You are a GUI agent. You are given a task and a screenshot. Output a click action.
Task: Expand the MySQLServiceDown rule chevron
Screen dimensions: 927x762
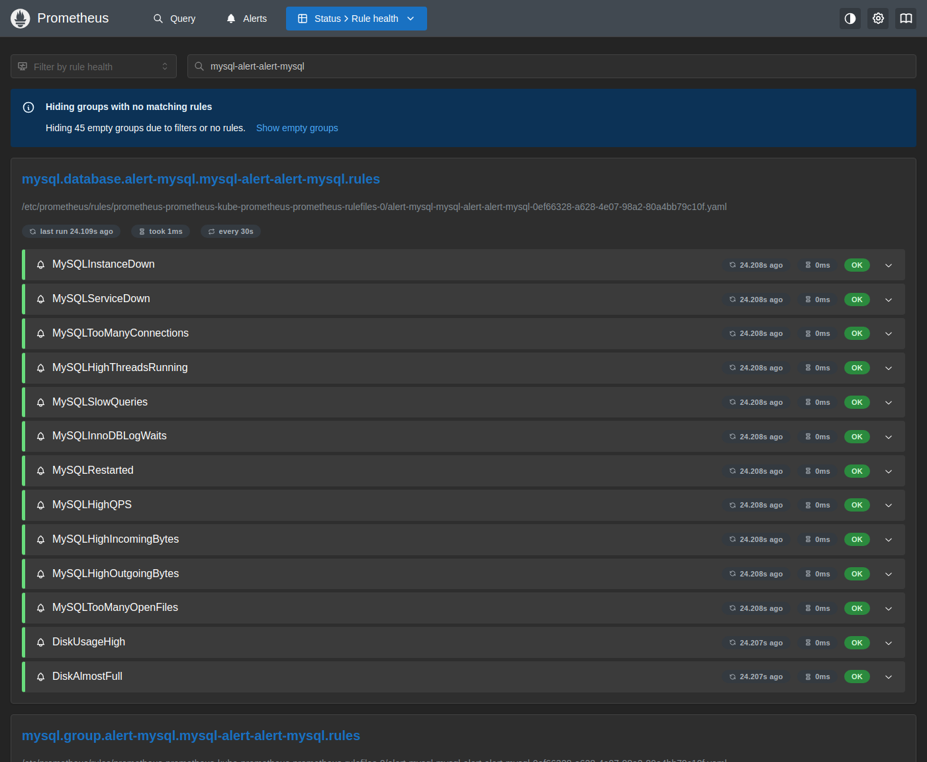coord(889,299)
